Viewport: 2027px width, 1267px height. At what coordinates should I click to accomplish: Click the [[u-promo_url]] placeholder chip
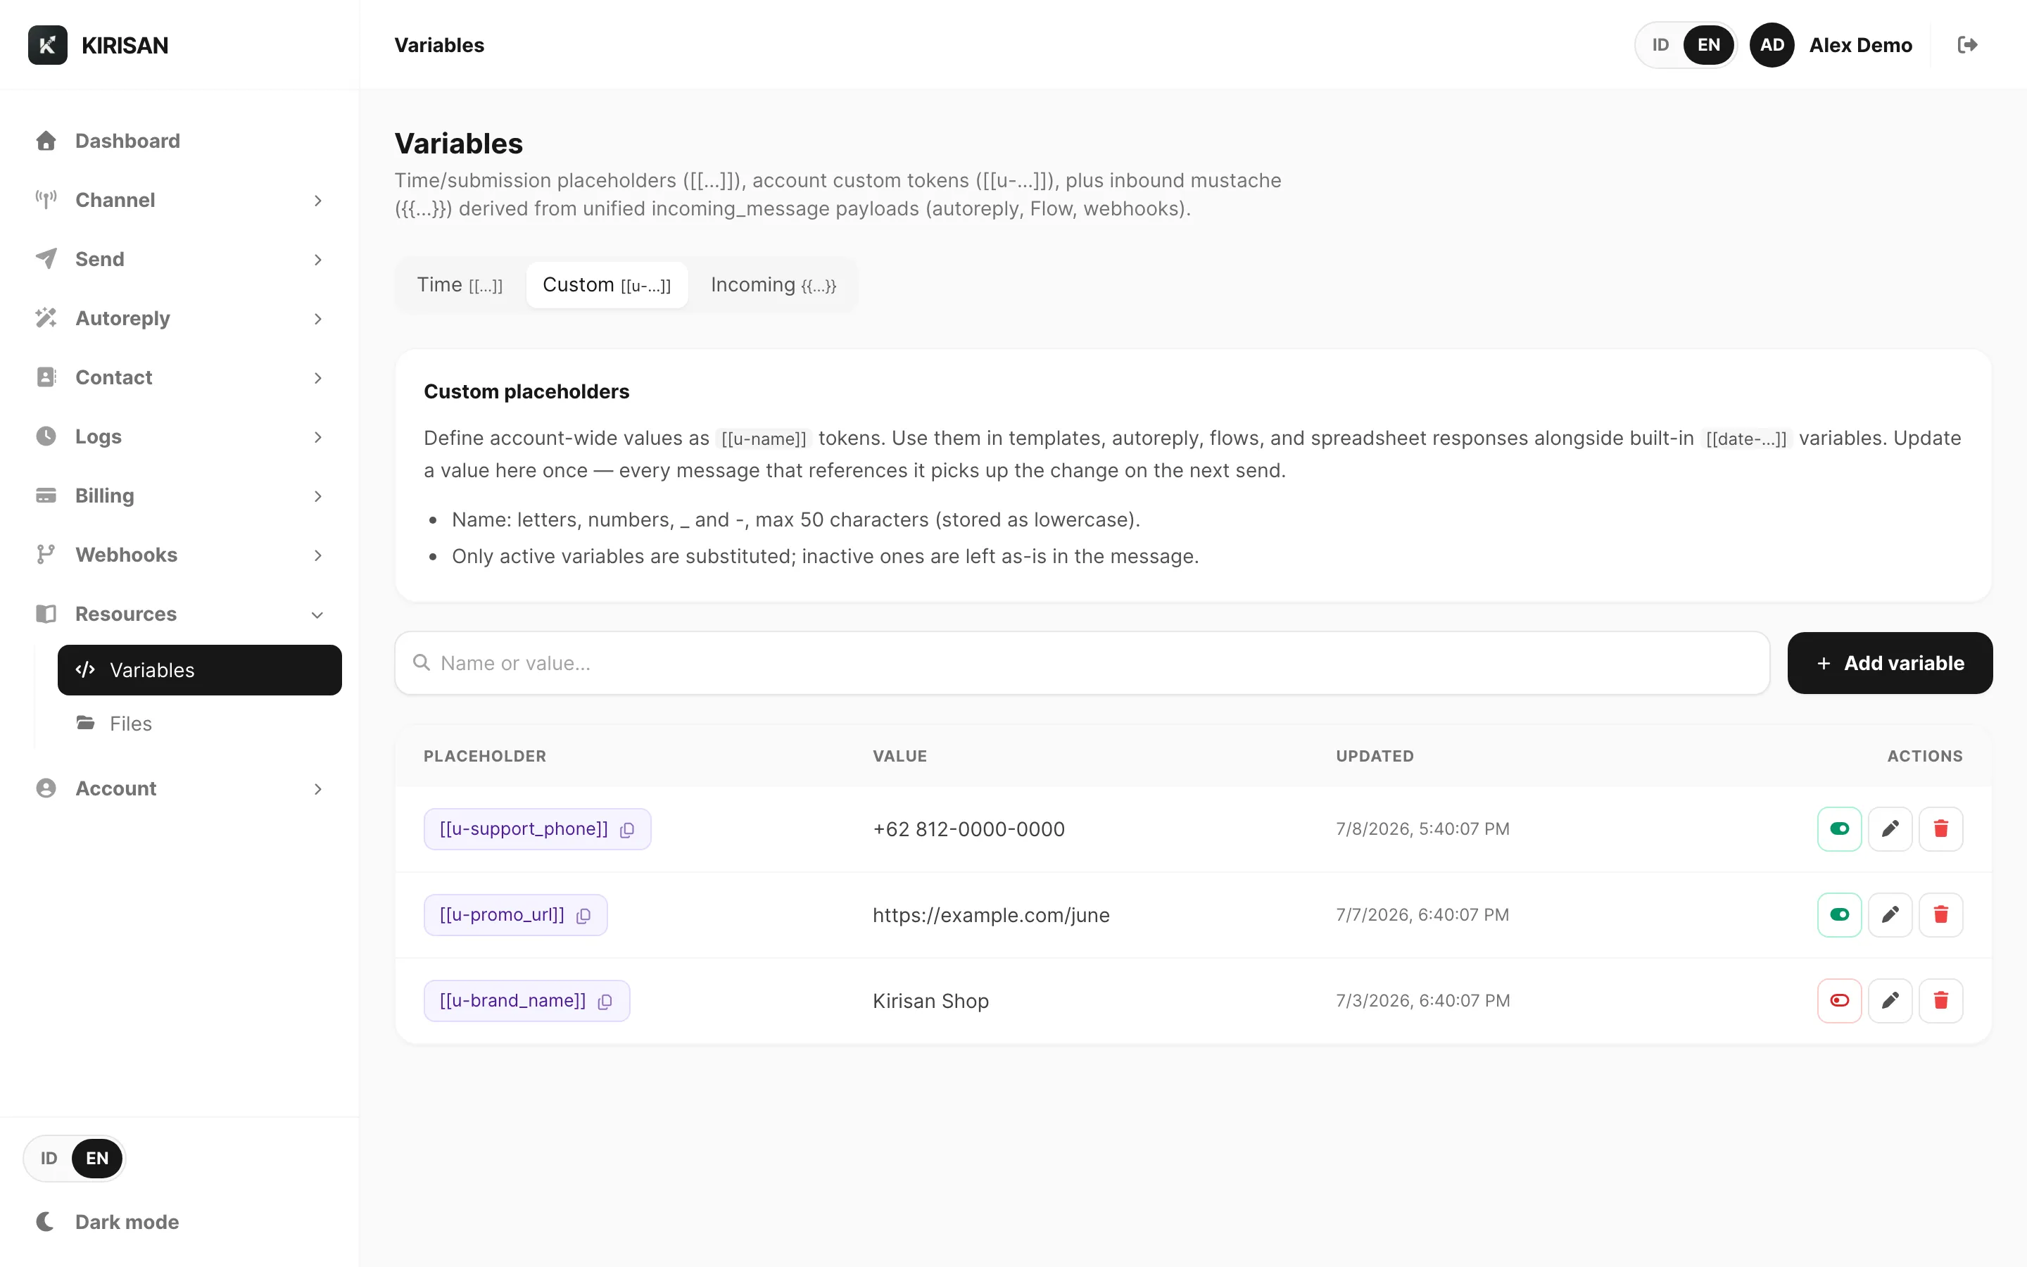point(515,914)
